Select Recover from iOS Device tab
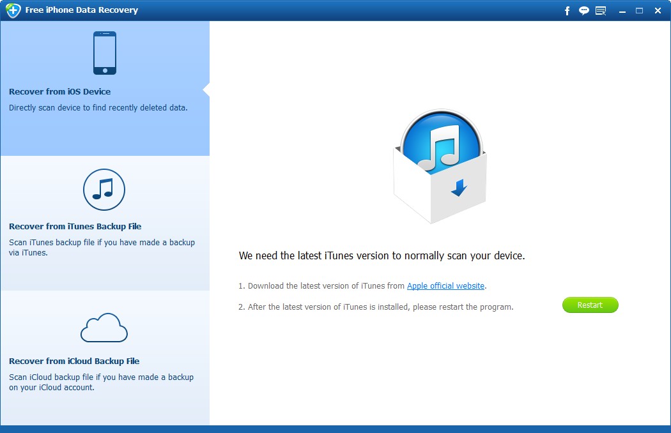 [x=59, y=92]
